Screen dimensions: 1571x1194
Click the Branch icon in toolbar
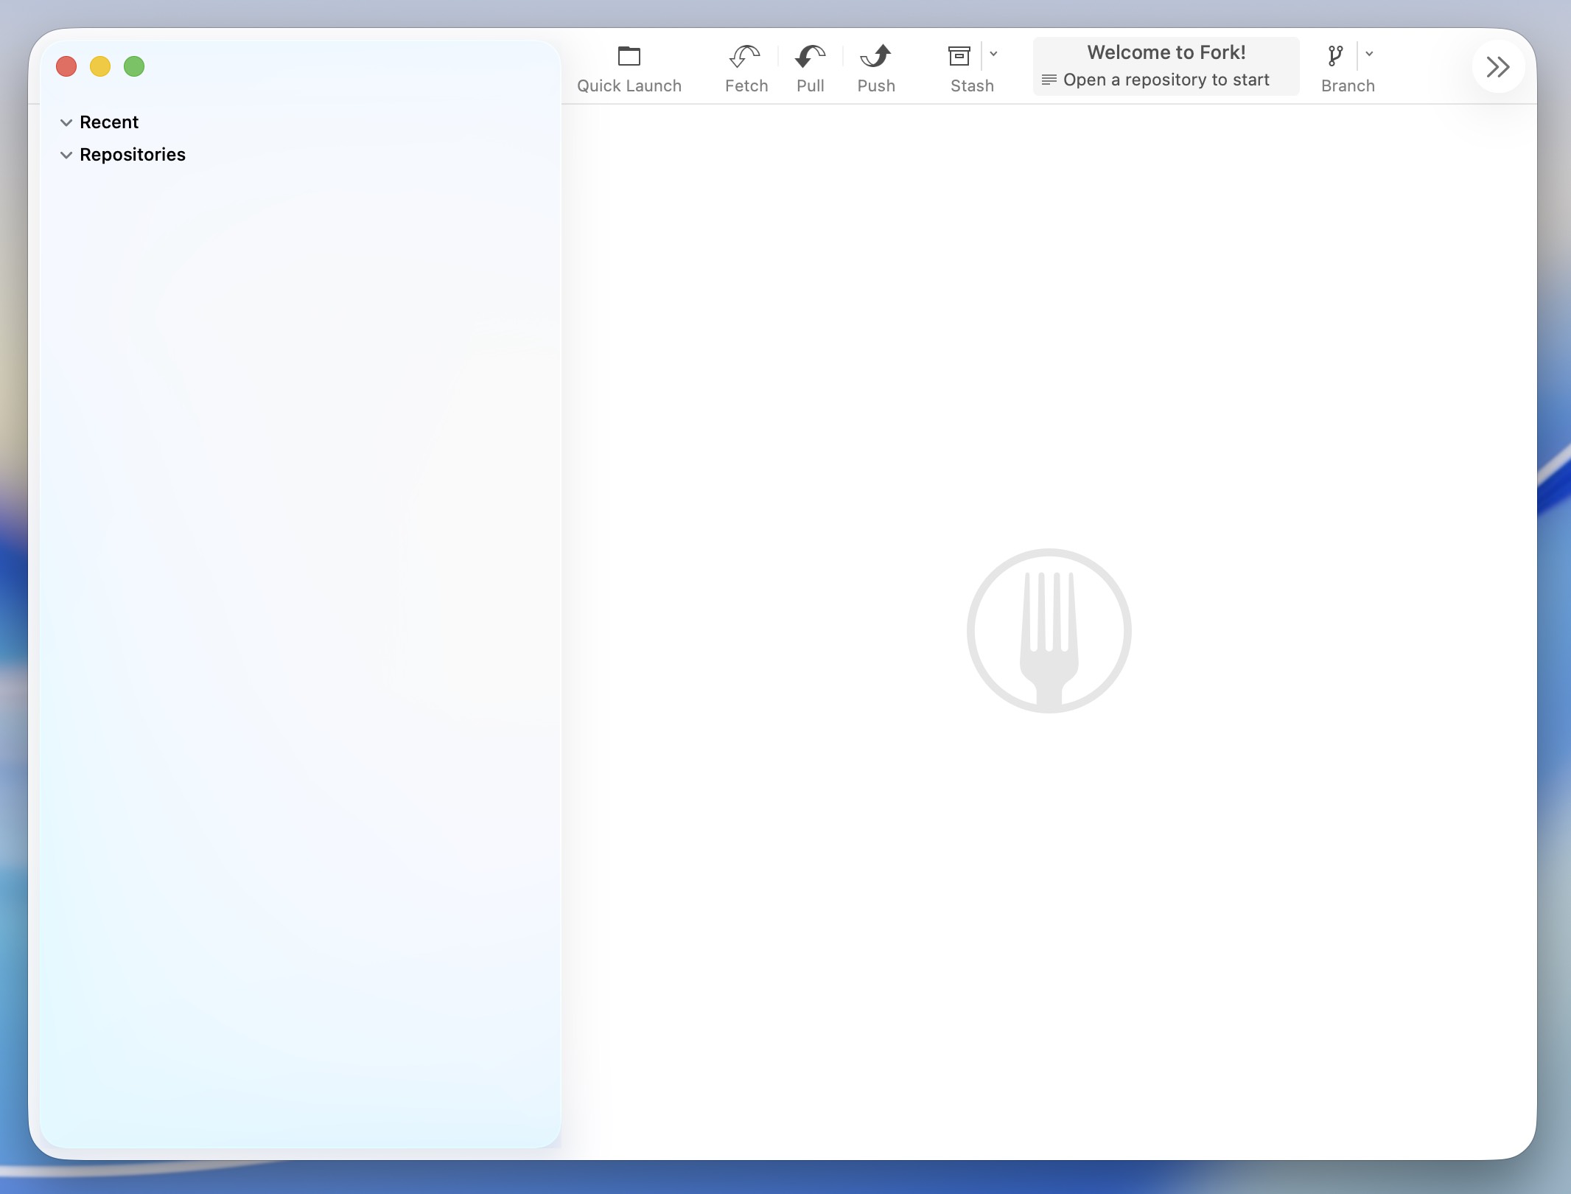click(x=1335, y=56)
